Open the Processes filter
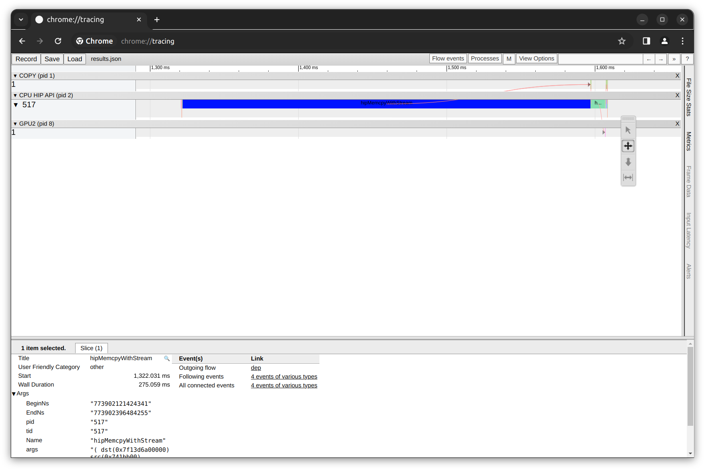704x469 pixels. click(485, 58)
